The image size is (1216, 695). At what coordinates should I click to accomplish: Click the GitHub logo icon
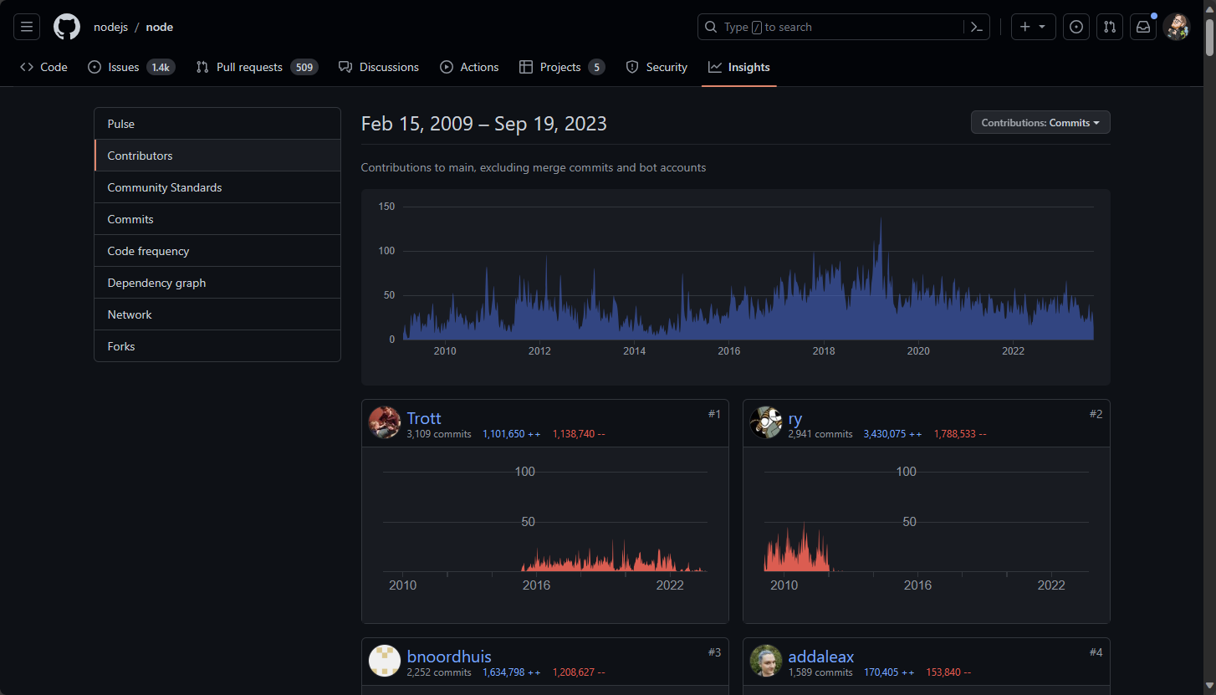67,27
